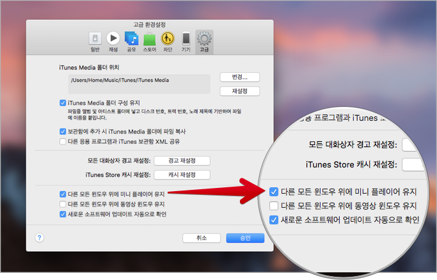Click the iTunes Media folder path field

click(139, 84)
